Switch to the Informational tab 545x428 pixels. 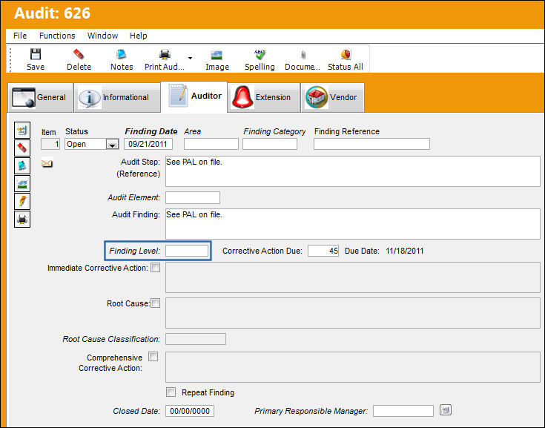point(117,97)
